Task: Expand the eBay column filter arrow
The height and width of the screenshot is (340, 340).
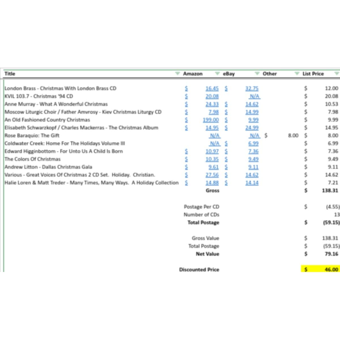Action: pyautogui.click(x=257, y=74)
